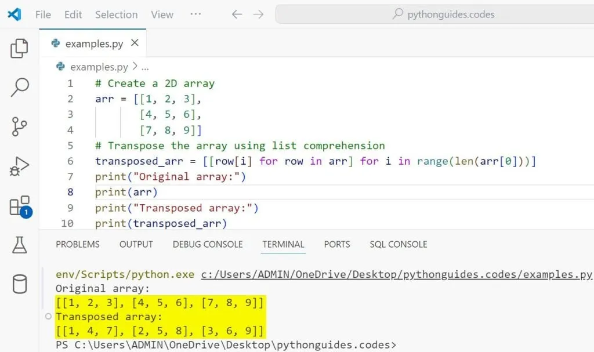594x352 pixels.
Task: Click examples.py in the breadcrumb
Action: [99, 67]
